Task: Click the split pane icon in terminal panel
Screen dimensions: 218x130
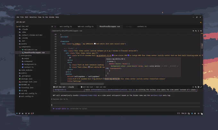Action: (x=198, y=87)
